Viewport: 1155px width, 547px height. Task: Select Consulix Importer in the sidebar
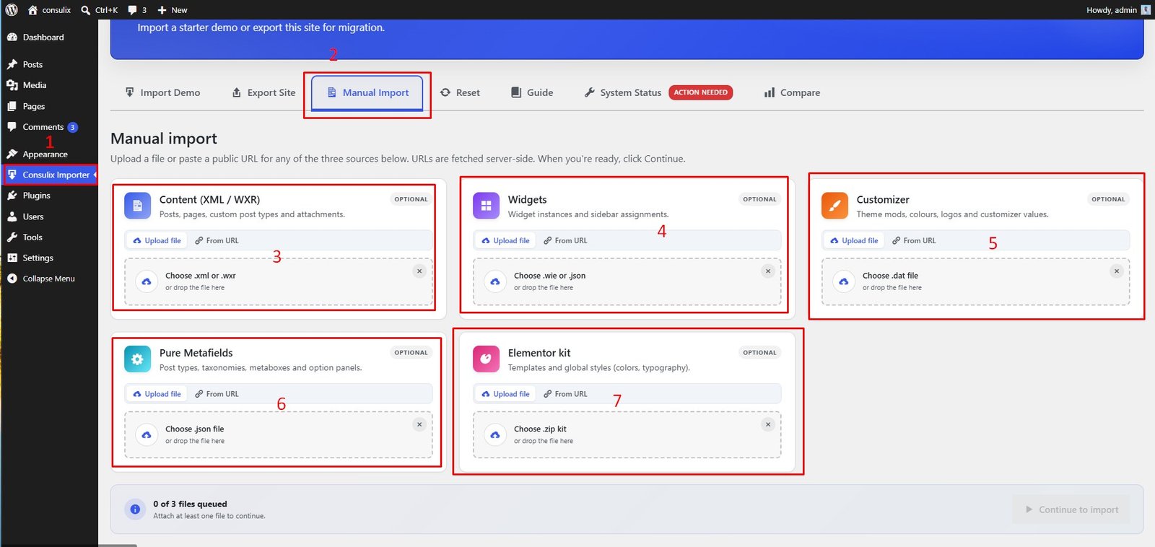49,175
